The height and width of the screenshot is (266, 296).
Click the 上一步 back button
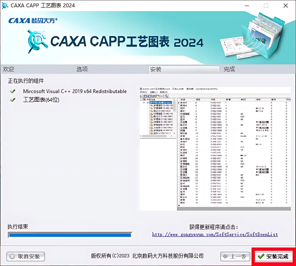(235, 257)
